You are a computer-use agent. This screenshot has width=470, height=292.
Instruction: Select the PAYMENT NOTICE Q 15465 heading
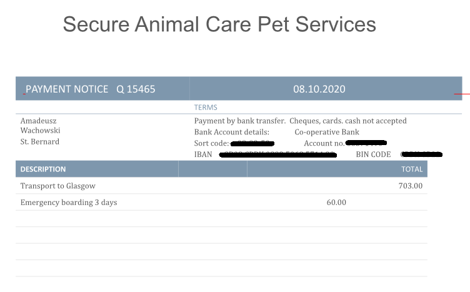(x=90, y=89)
